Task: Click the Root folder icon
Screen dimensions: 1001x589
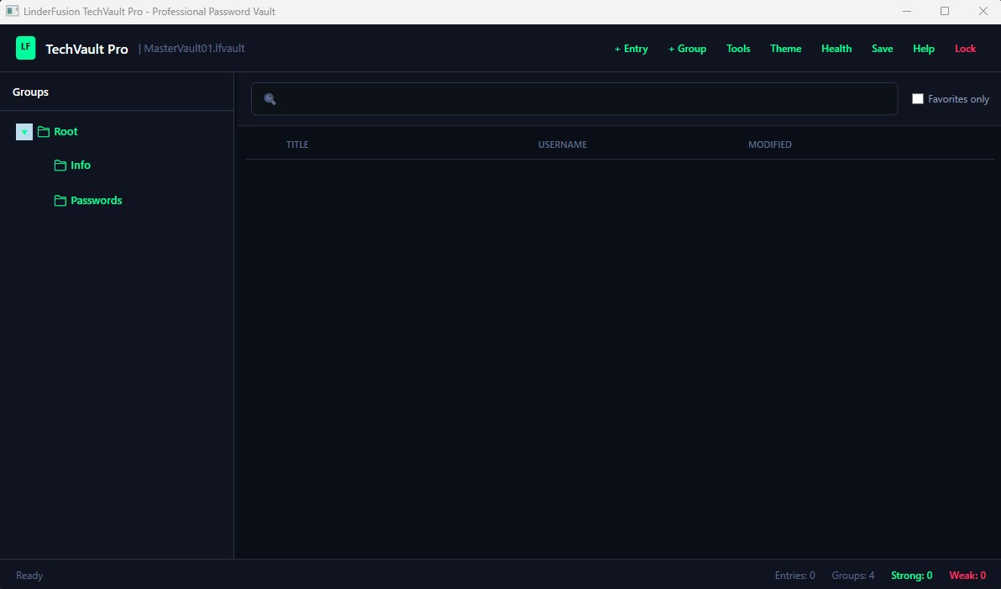Action: coord(43,131)
